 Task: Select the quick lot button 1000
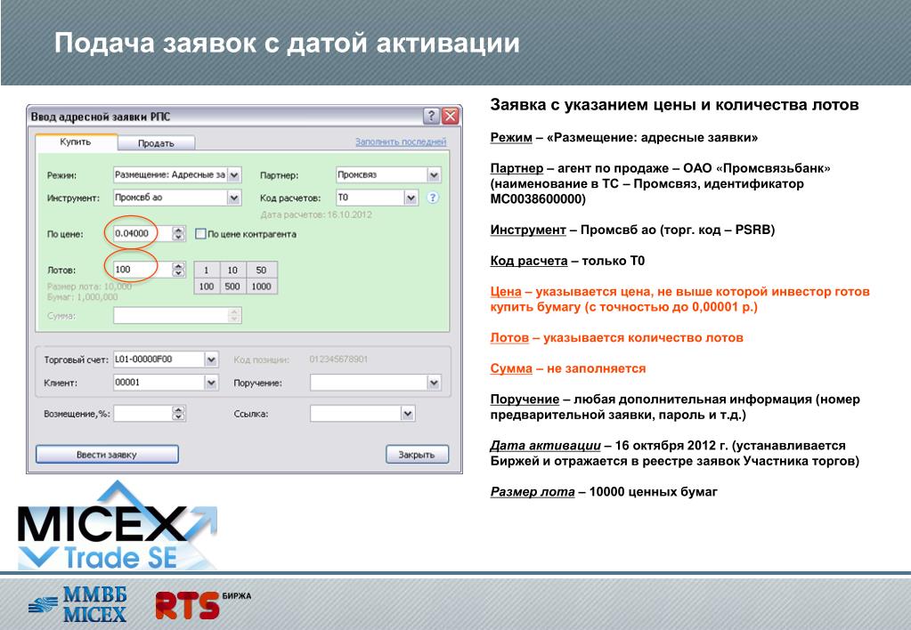tap(261, 287)
